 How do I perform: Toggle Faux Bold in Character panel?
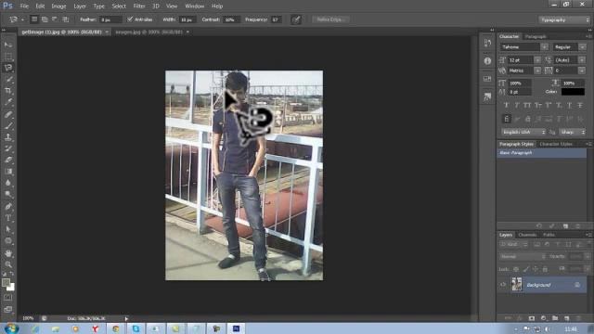507,105
